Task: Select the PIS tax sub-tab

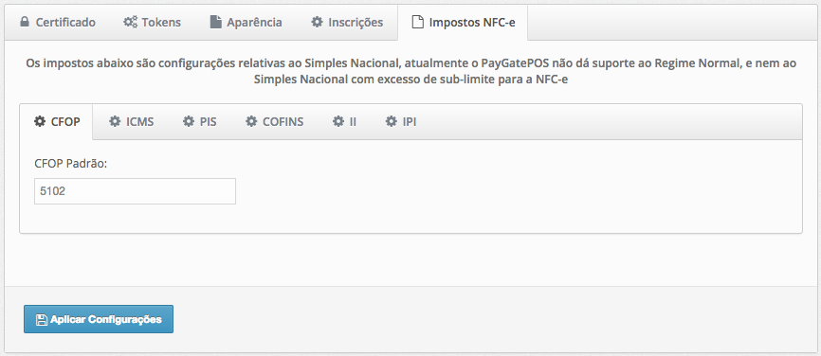Action: pyautogui.click(x=199, y=122)
